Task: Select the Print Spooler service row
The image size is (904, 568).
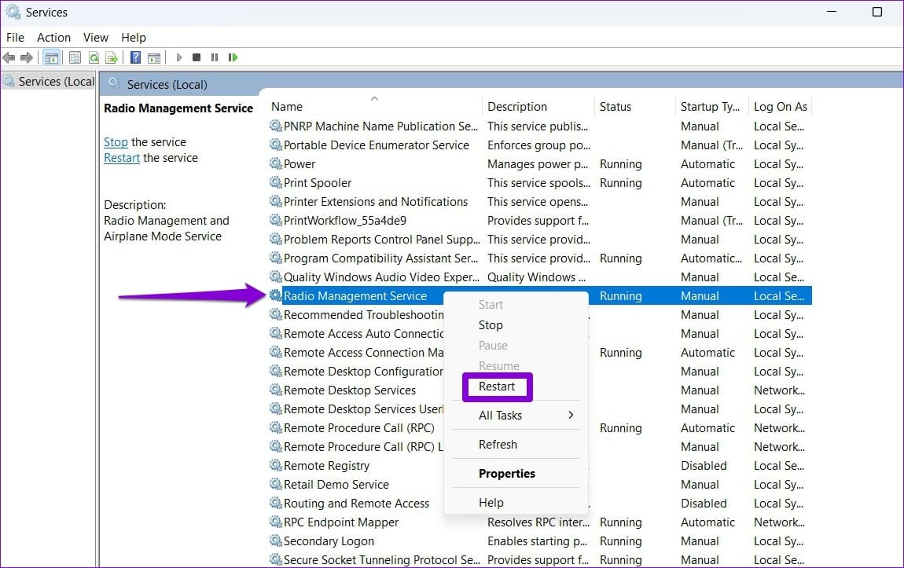Action: [540, 183]
